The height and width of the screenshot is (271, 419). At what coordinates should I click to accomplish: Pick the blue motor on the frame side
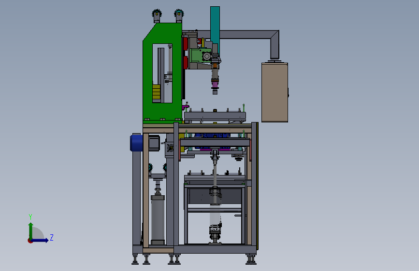click(x=137, y=143)
